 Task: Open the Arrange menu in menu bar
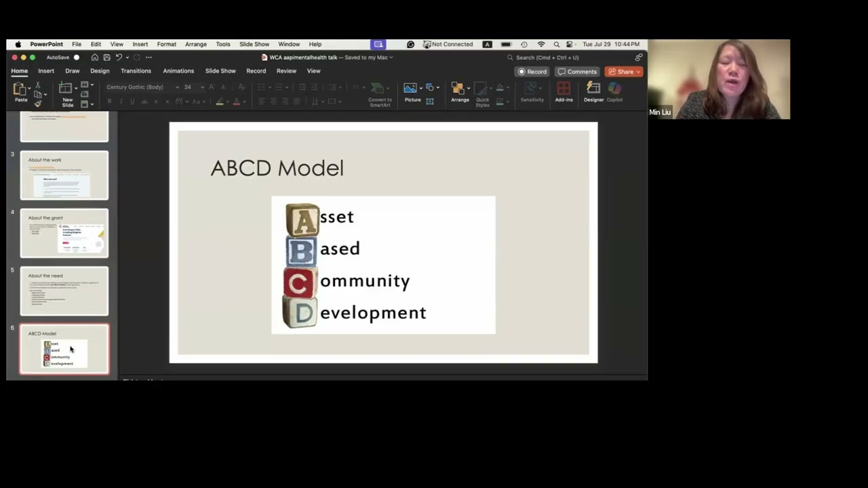[196, 44]
